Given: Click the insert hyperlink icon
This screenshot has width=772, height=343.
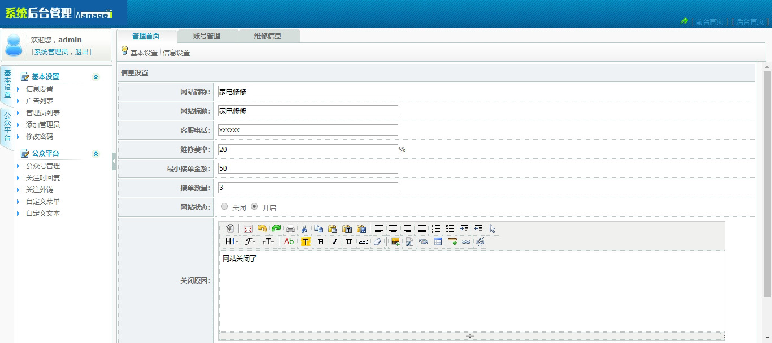Looking at the screenshot, I should pyautogui.click(x=466, y=242).
